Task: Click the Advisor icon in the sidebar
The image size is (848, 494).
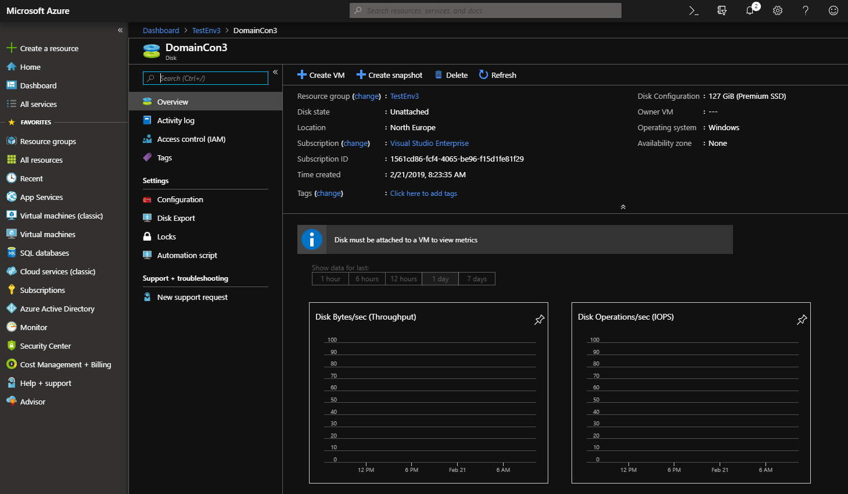Action: (11, 402)
